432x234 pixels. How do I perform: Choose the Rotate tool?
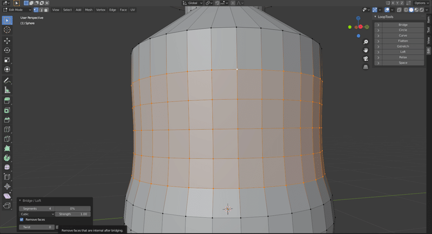(7, 50)
